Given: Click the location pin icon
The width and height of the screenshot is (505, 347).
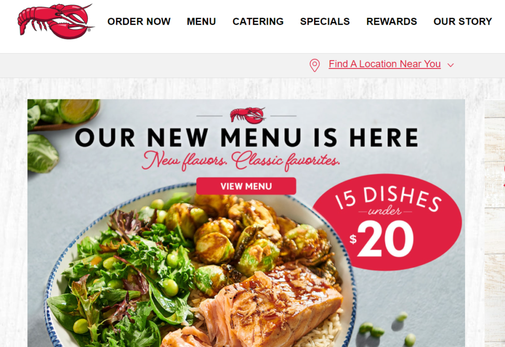Looking at the screenshot, I should click(315, 65).
